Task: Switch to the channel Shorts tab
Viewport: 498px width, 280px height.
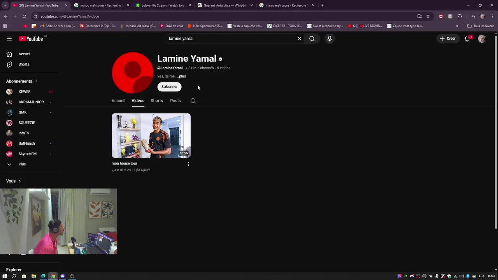Action: pos(157,101)
